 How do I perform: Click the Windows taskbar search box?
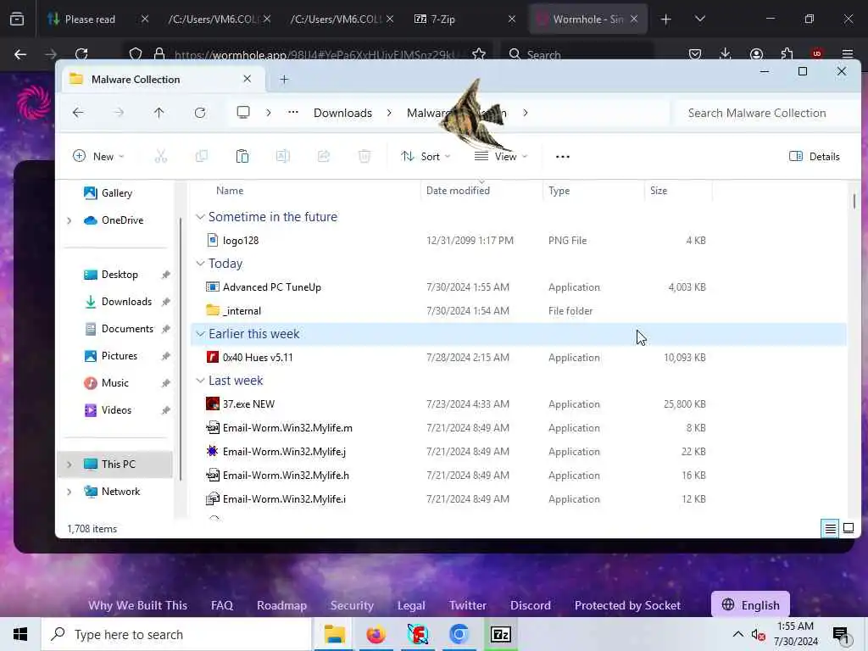[x=176, y=634]
